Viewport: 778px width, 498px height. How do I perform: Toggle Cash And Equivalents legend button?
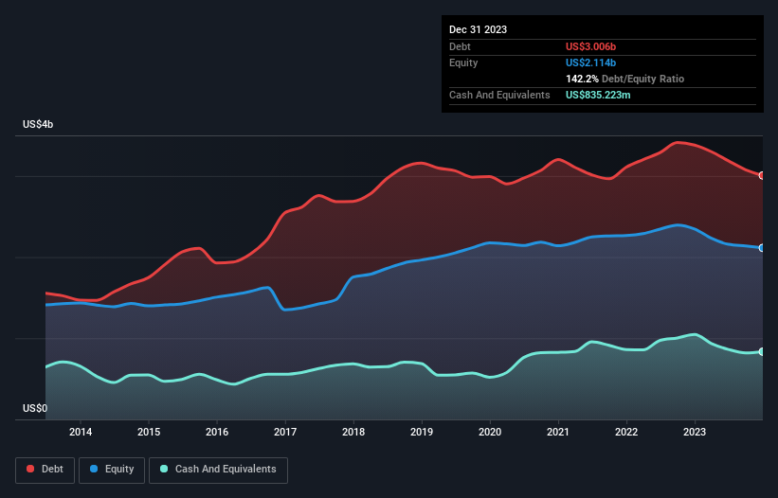pyautogui.click(x=218, y=470)
